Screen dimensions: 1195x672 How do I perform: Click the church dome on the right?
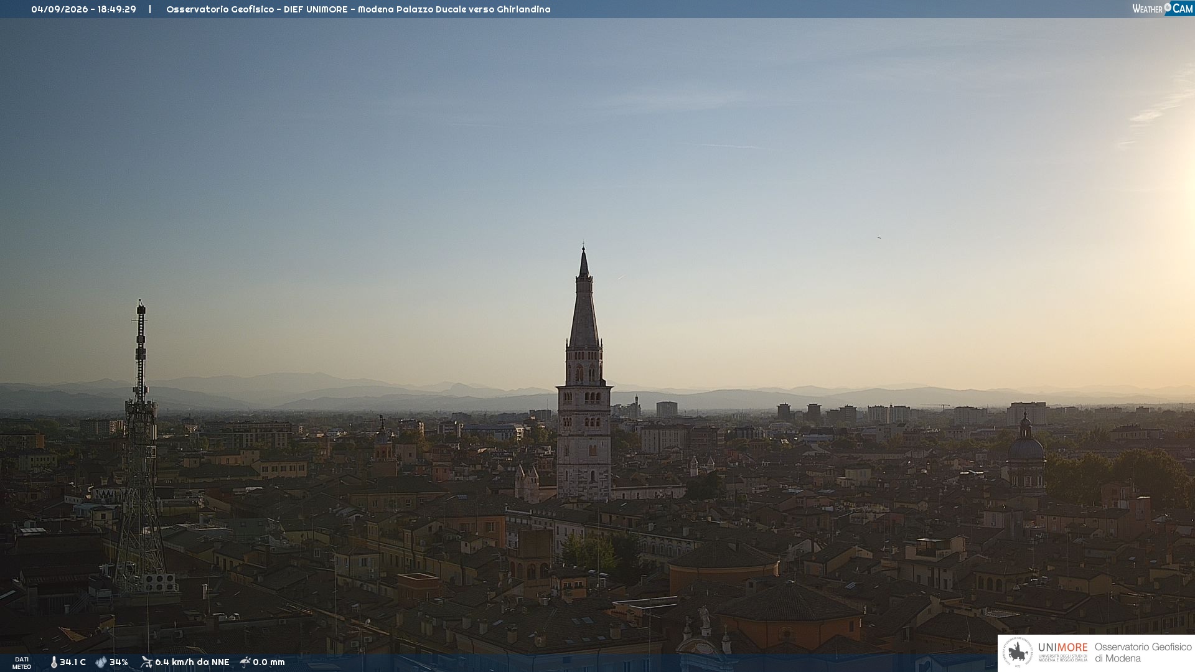pos(1026,449)
